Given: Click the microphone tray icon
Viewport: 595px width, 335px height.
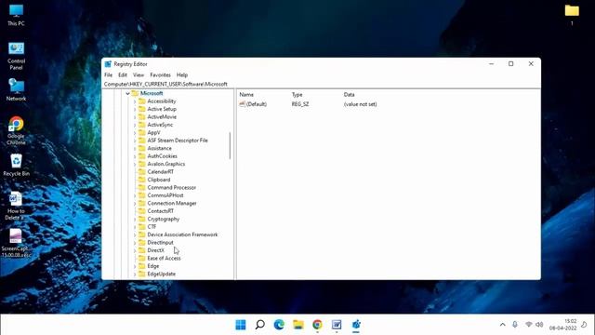Looking at the screenshot, I should click(515, 325).
